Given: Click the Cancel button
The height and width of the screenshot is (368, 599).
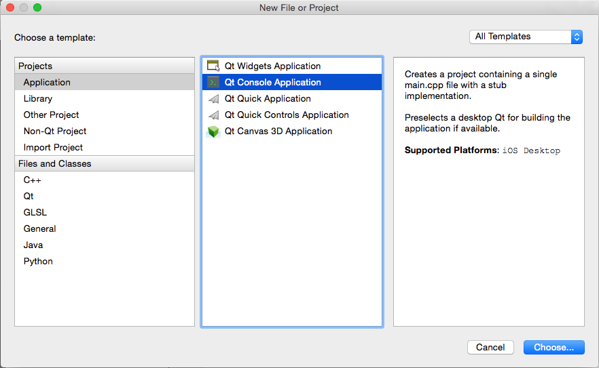Looking at the screenshot, I should (490, 348).
